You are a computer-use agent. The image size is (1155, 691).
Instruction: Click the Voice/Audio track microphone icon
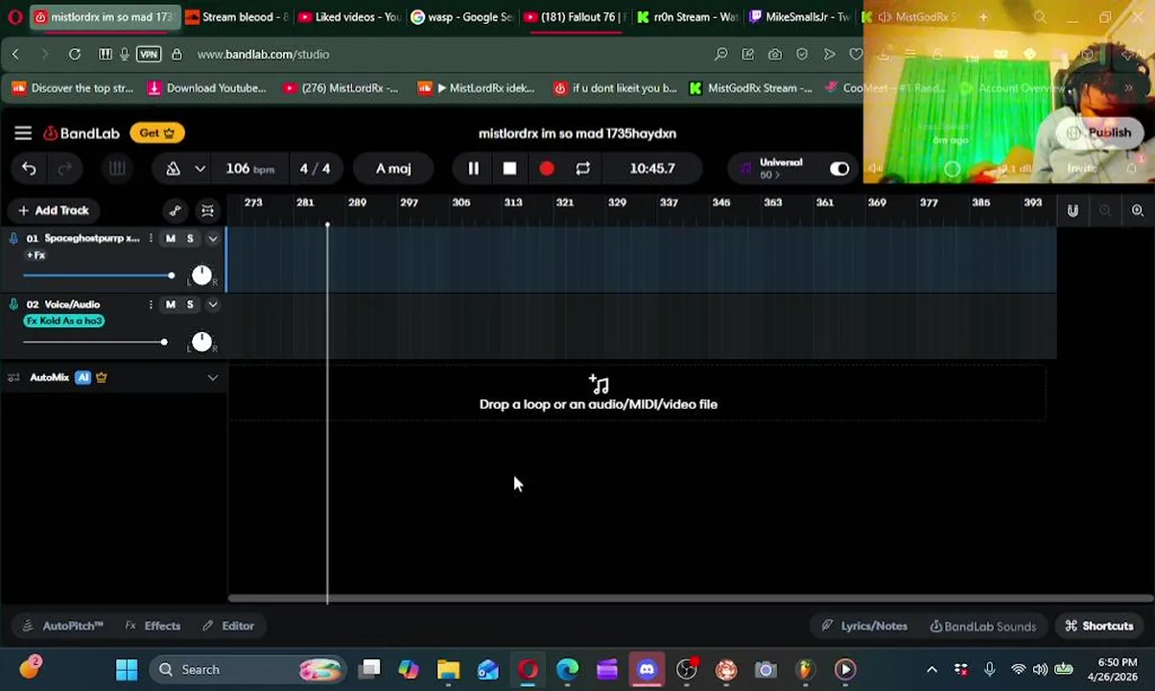13,304
